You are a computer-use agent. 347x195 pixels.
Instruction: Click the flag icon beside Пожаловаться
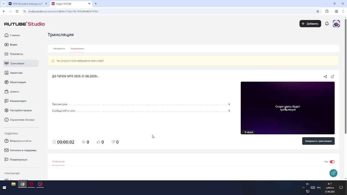[x=7, y=160]
